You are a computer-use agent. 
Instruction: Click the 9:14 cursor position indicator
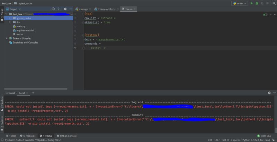tap(210, 140)
